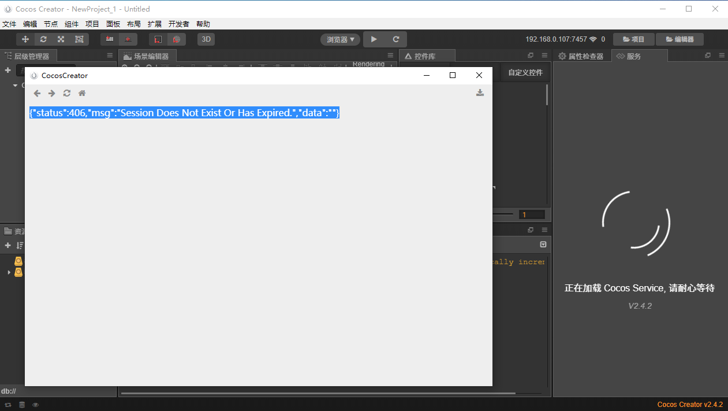Switch to the 层级管理器 tab
The width and height of the screenshot is (728, 411).
(x=28, y=56)
